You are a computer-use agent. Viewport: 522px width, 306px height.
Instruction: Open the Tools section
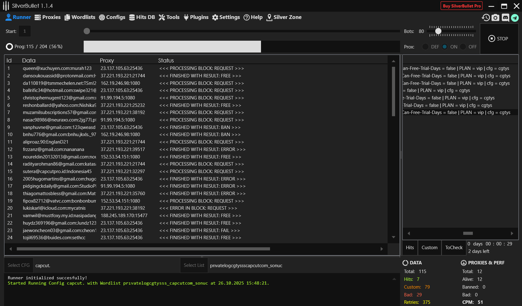point(169,17)
